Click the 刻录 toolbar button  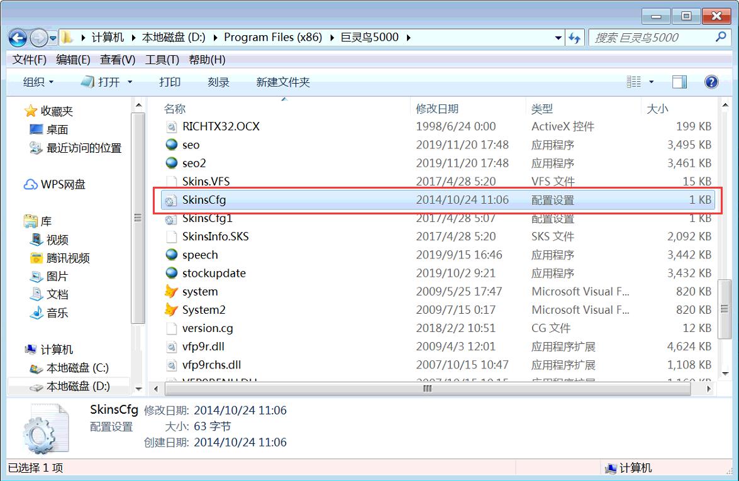pos(218,82)
